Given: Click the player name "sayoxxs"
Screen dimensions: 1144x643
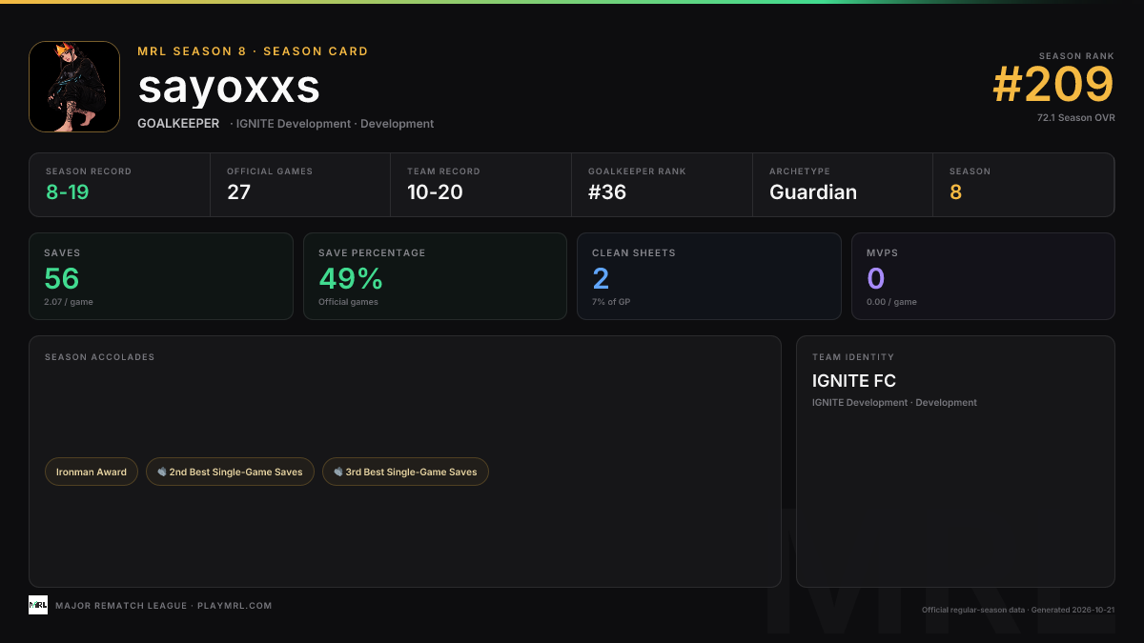Looking at the screenshot, I should click(229, 87).
